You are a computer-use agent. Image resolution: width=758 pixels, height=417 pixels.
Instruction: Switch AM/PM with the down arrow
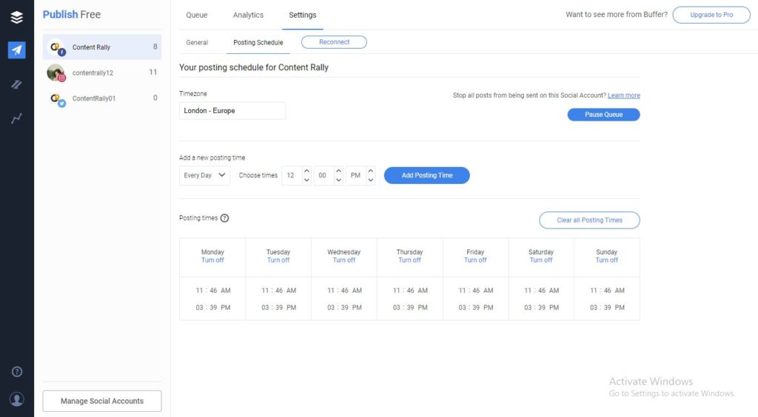click(370, 180)
